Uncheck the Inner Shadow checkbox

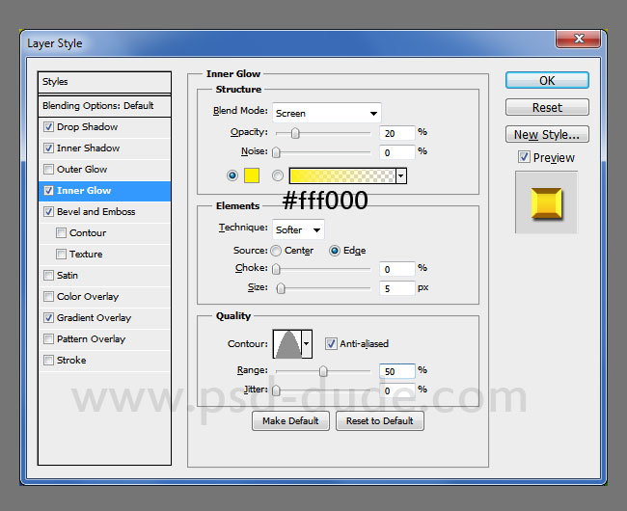(48, 148)
